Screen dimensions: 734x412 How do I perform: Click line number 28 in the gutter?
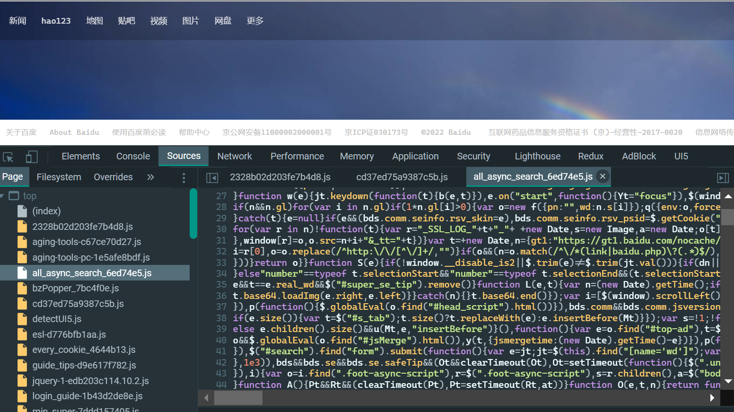coord(221,207)
